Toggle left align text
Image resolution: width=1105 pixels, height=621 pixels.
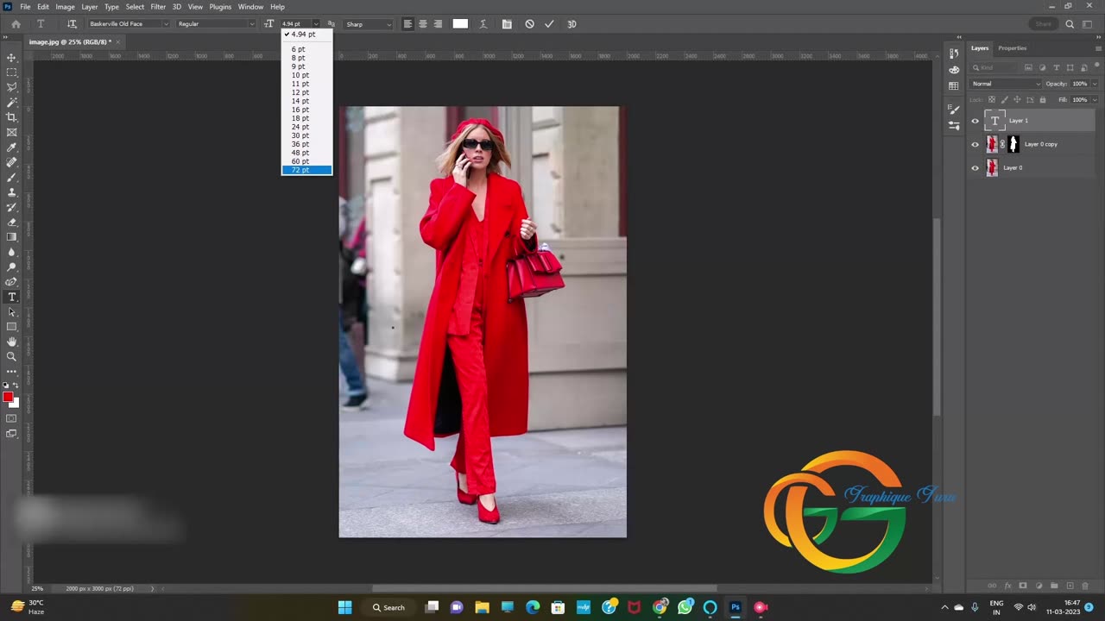407,24
